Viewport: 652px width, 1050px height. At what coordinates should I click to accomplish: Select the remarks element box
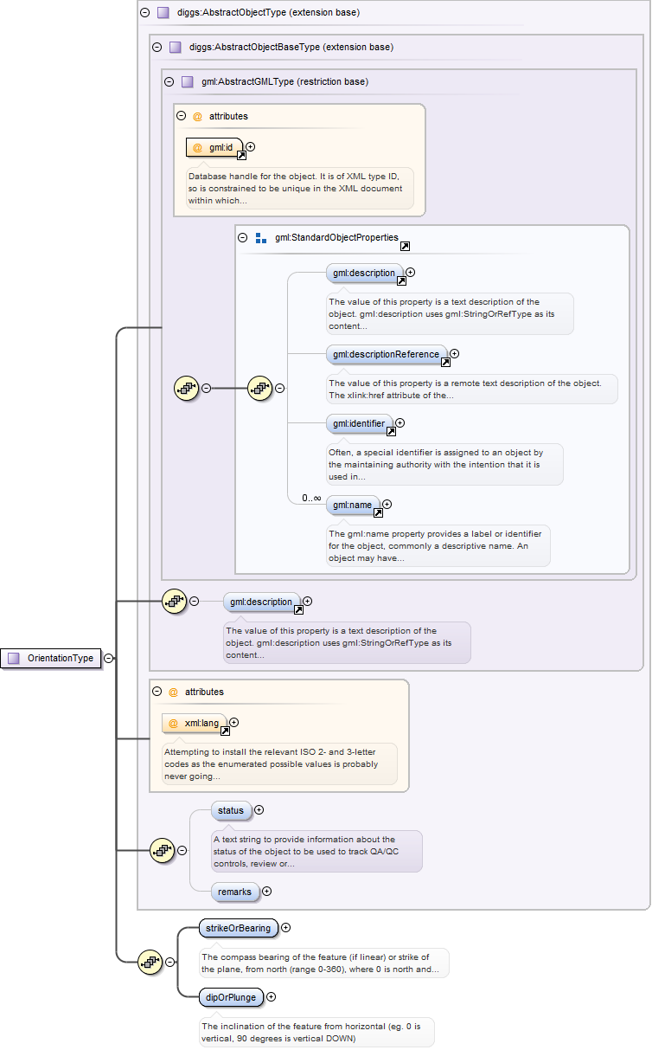235,891
